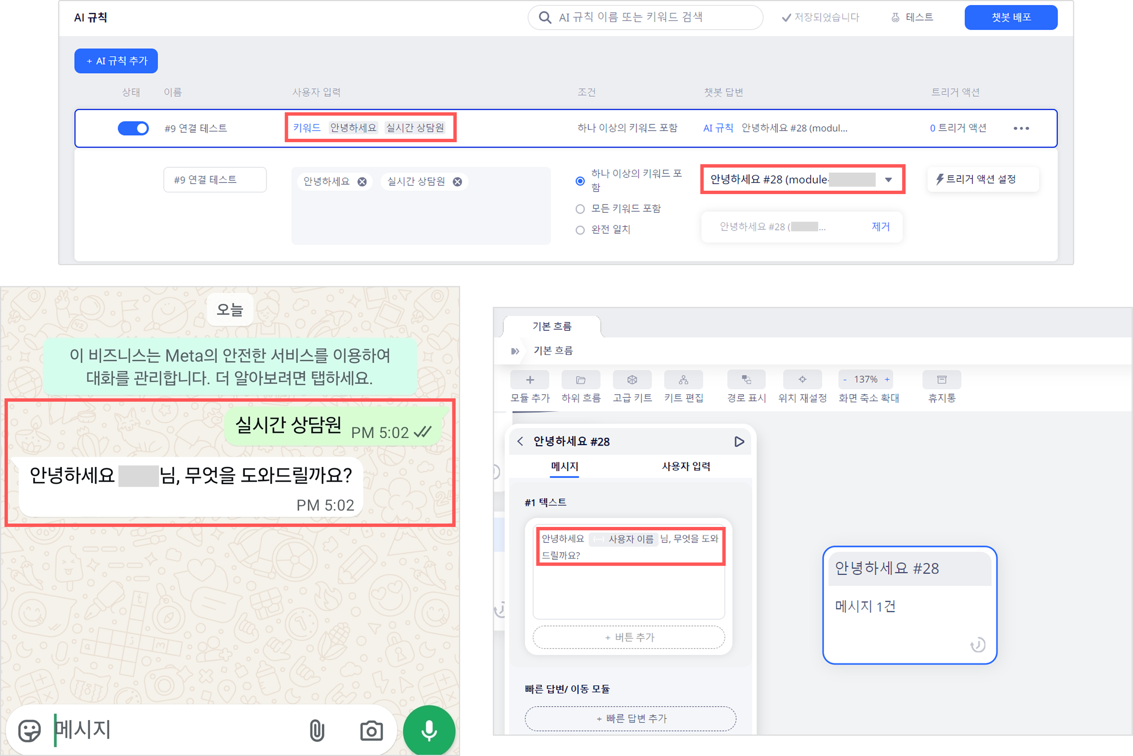Open the 휴지통 trash icon
The width and height of the screenshot is (1133, 756).
tap(942, 380)
